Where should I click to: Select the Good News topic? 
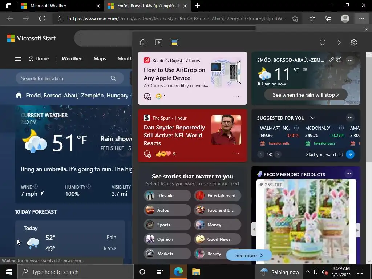(x=218, y=239)
